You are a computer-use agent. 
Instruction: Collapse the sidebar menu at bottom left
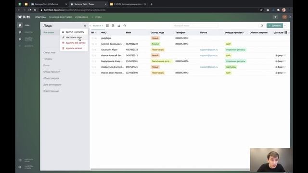(x=20, y=160)
